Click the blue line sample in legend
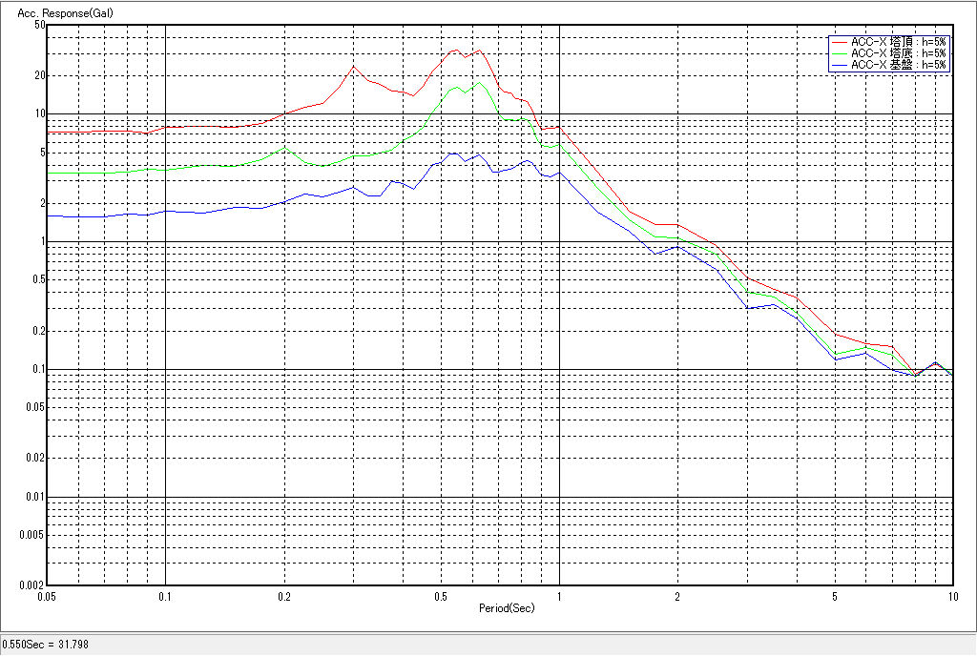The height and width of the screenshot is (656, 977). [x=839, y=65]
